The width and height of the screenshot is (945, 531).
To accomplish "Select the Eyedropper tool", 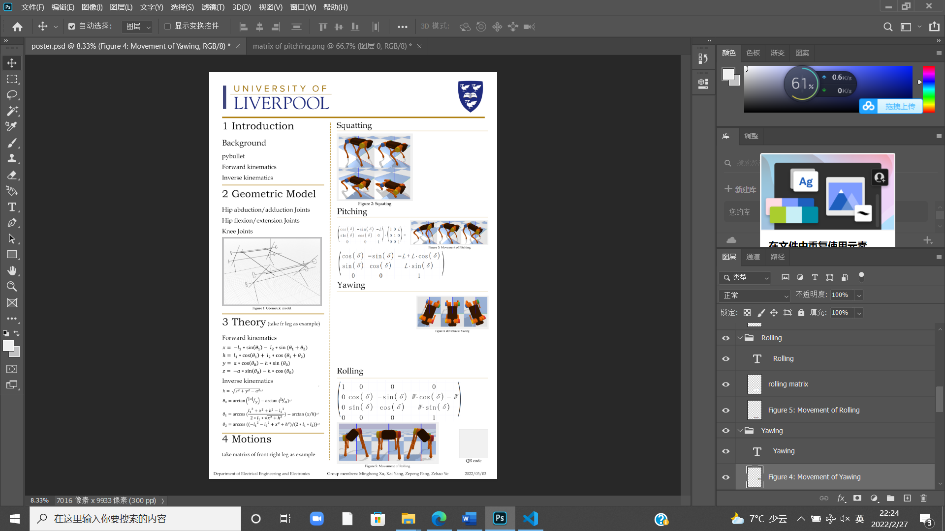I will pyautogui.click(x=12, y=127).
